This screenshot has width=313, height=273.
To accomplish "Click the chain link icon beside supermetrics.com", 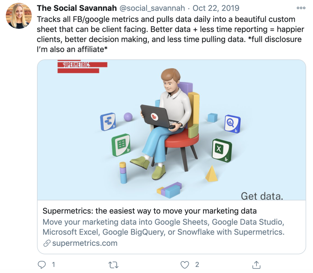I will click(x=47, y=243).
